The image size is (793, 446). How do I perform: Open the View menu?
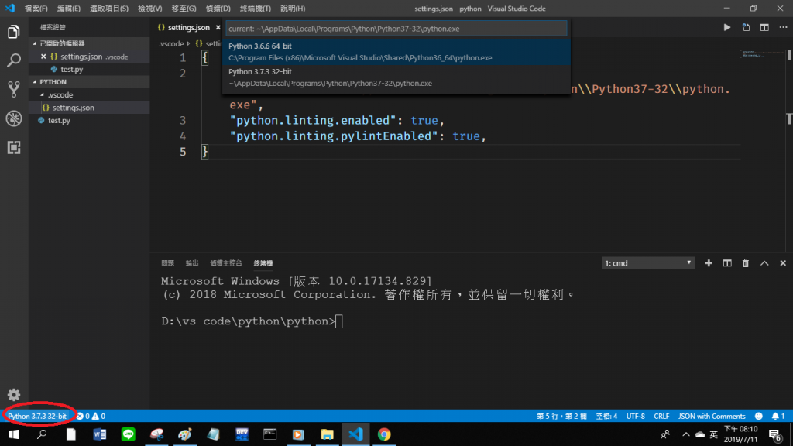pyautogui.click(x=149, y=9)
